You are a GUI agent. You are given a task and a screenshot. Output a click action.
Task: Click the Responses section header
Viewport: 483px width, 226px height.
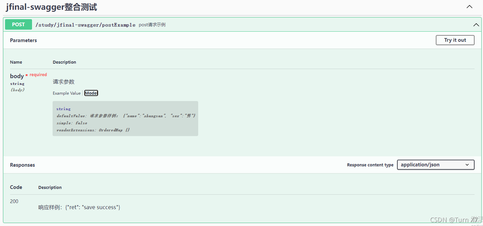(23, 165)
